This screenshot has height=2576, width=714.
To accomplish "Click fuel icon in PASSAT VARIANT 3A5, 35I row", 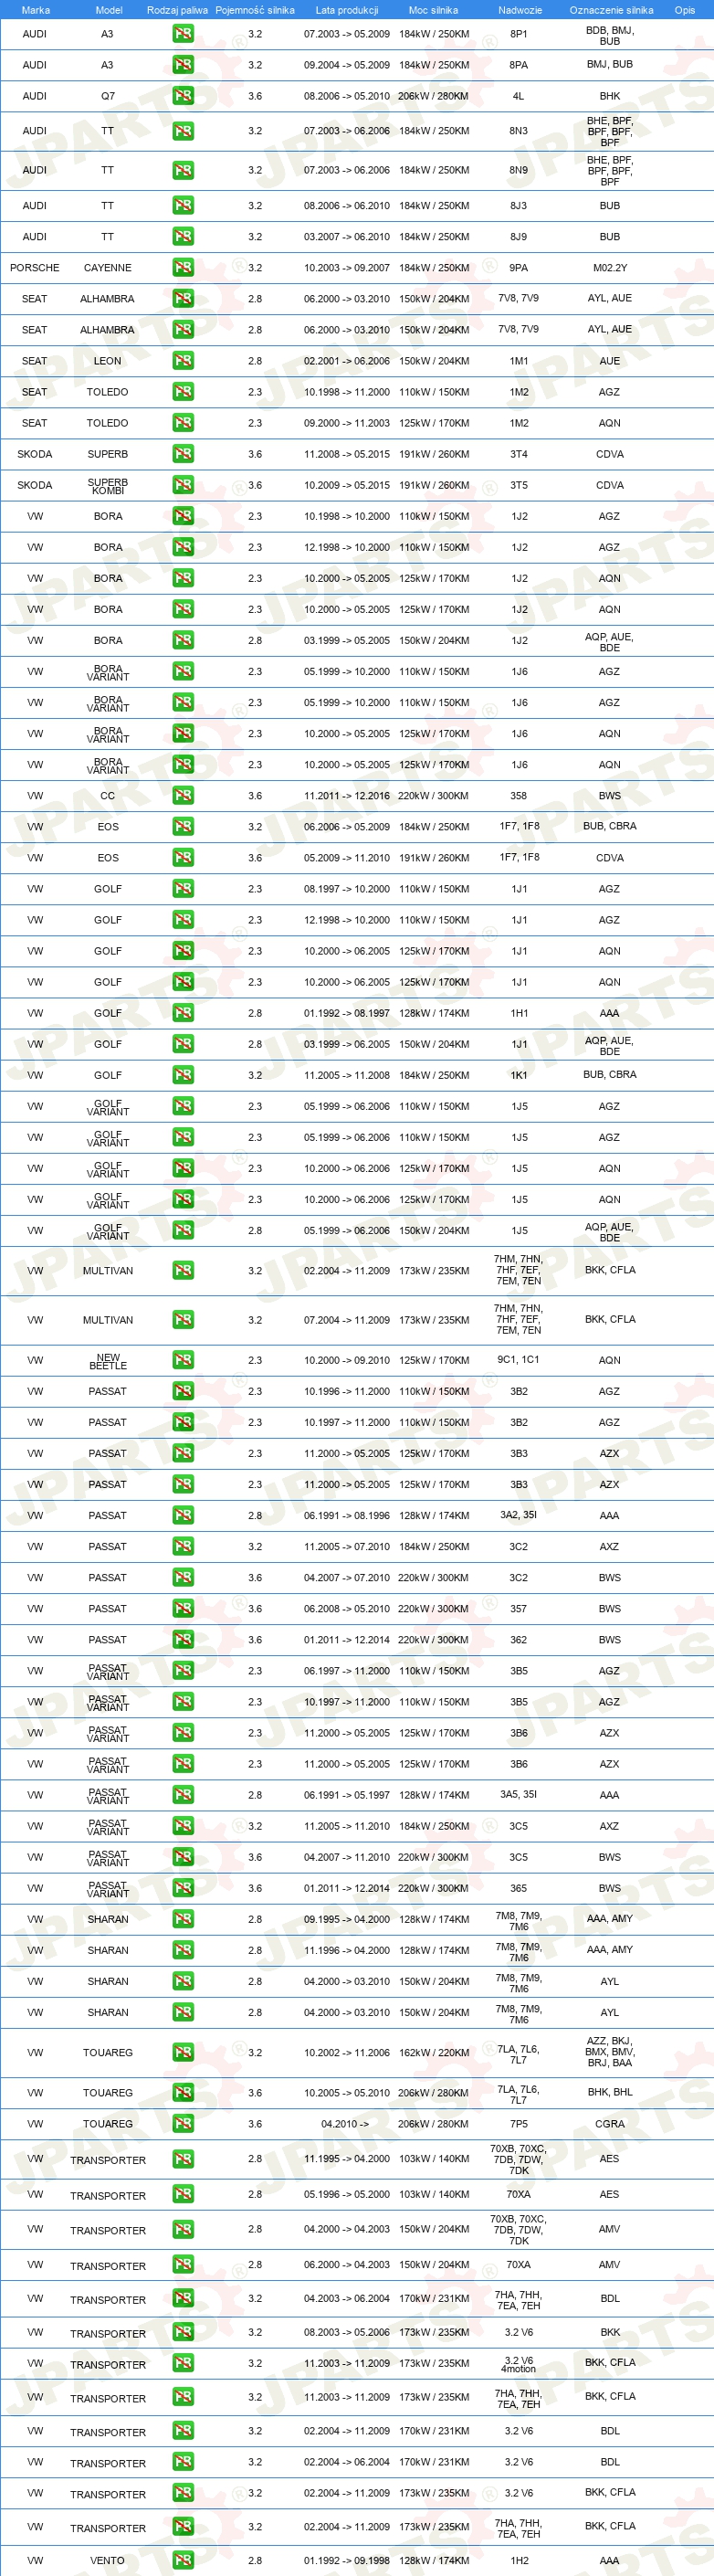I will pyautogui.click(x=183, y=1795).
